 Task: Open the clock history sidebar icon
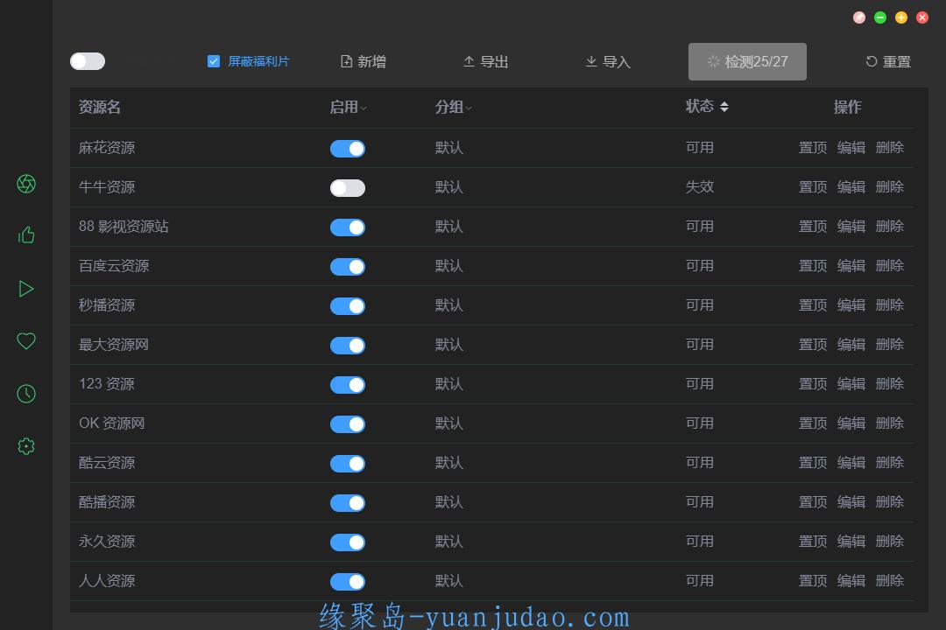coord(26,394)
